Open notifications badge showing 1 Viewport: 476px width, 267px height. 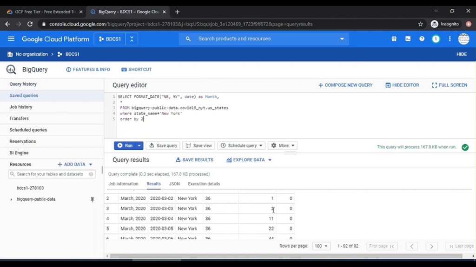[436, 39]
